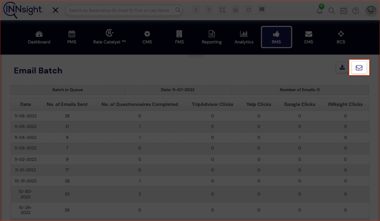Click the Number of Emails: 0 label
The image size is (380, 221).
pos(300,90)
